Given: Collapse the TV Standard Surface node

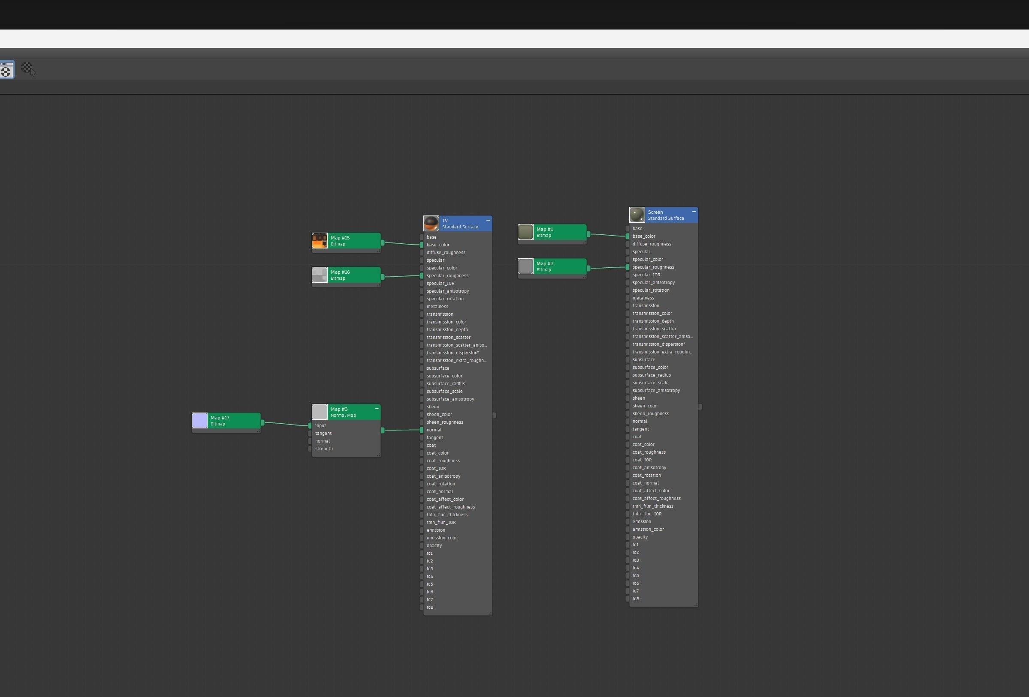Looking at the screenshot, I should point(488,220).
